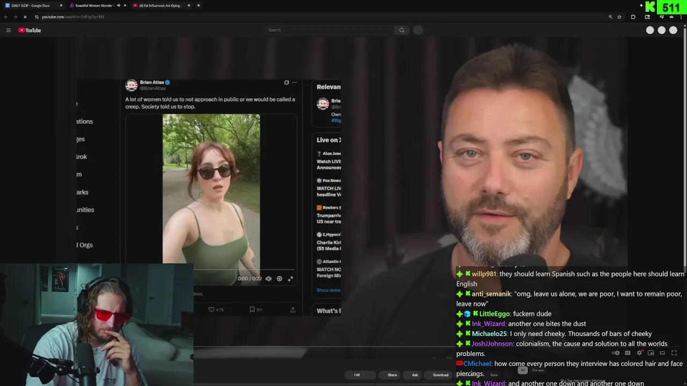This screenshot has height=386, width=687.
Task: Open YouTube player settings gear
Action: (x=639, y=353)
